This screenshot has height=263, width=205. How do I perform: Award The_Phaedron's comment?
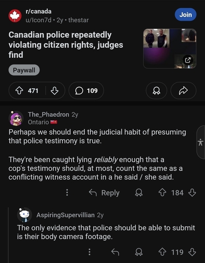tap(139, 193)
